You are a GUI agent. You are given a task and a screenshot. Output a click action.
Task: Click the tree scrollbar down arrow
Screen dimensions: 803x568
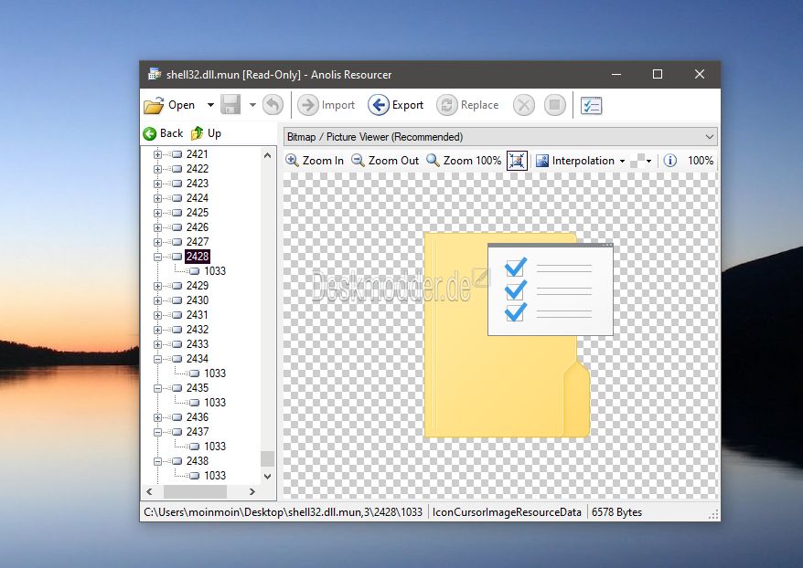[x=267, y=476]
